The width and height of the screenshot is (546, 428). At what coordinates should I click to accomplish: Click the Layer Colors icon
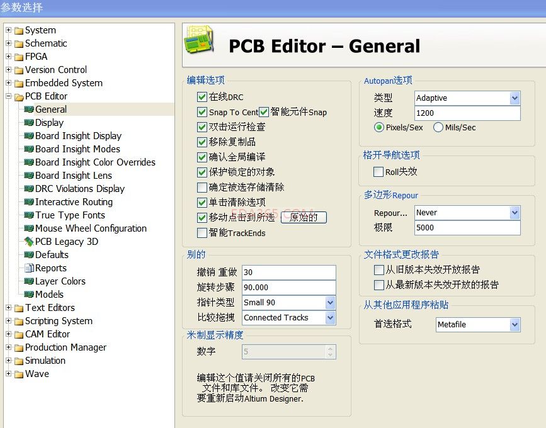pyautogui.click(x=29, y=281)
